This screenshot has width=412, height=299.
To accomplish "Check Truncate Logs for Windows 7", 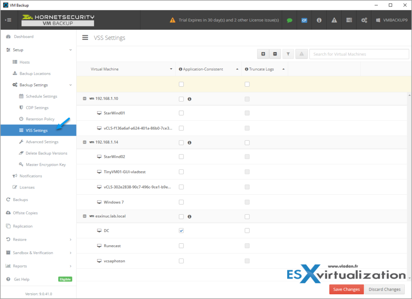I will coord(247,202).
